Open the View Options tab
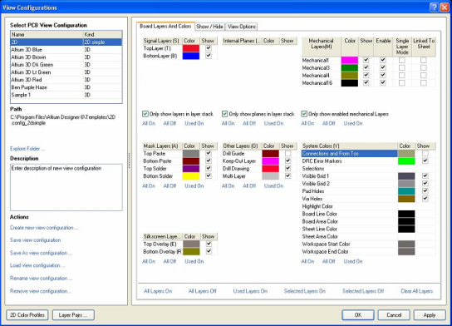Screen dimensions: 452x326 tap(242, 27)
